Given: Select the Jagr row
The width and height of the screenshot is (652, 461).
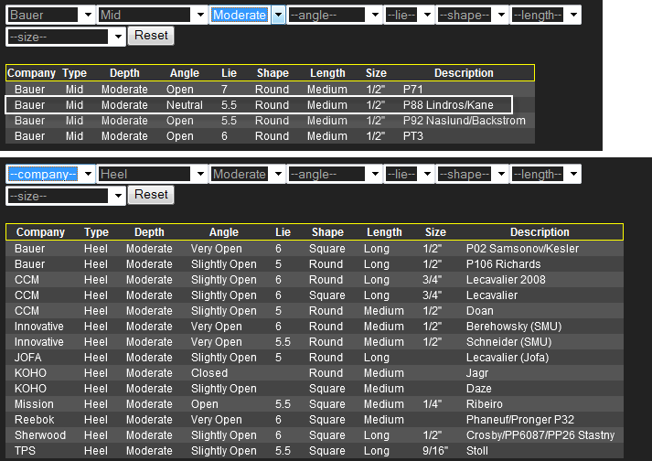Looking at the screenshot, I should 315,373.
